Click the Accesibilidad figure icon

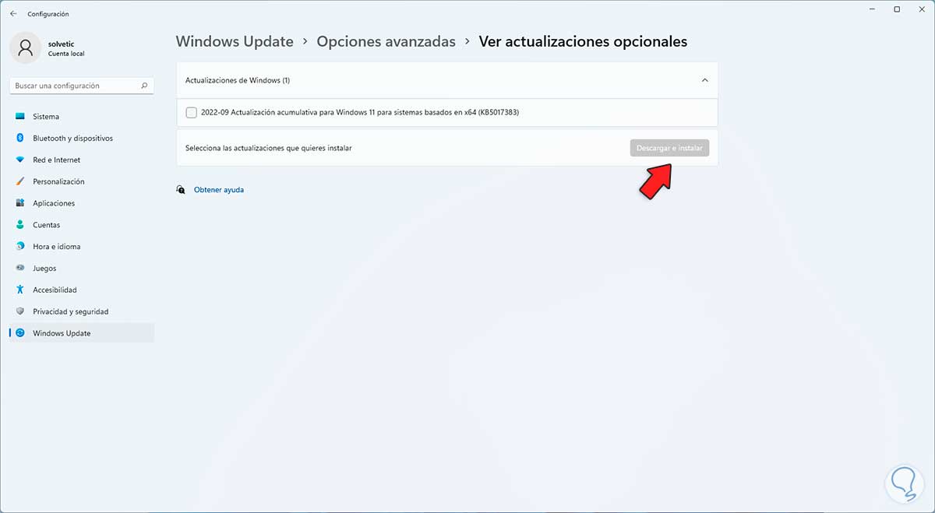(20, 290)
